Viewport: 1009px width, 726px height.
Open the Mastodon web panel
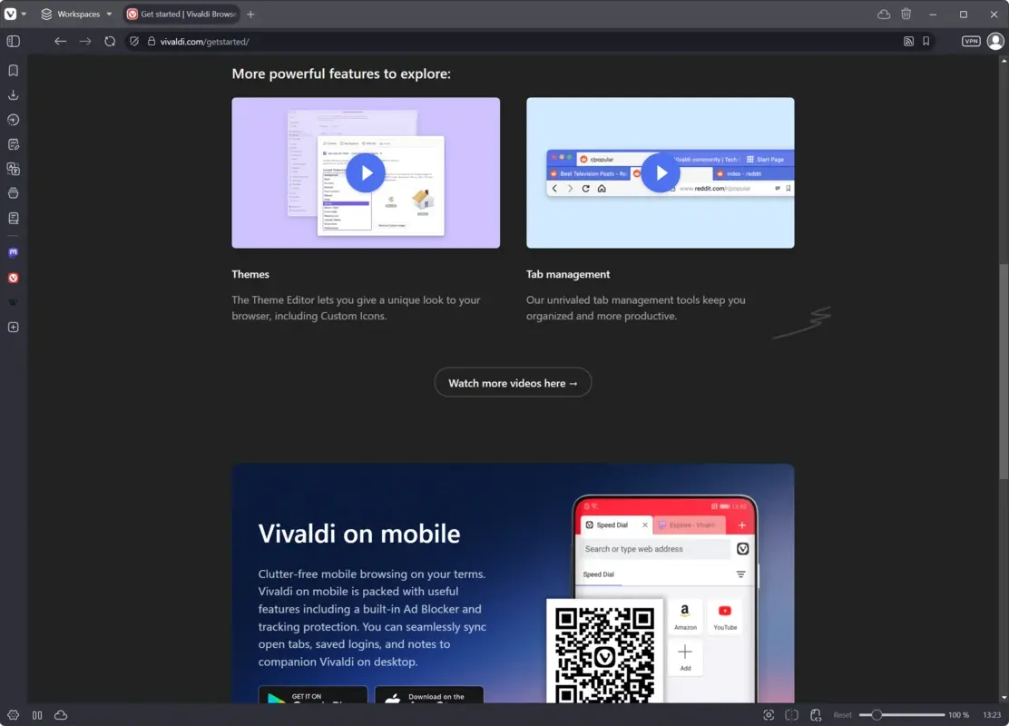point(13,252)
